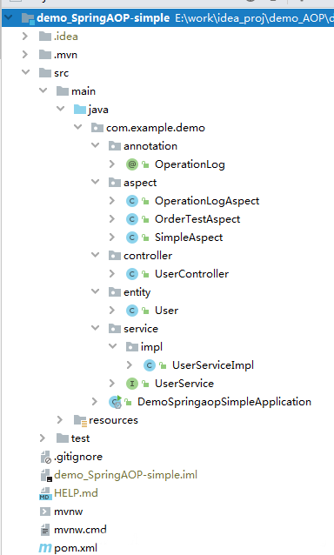Click the mvnw script file icon
The height and width of the screenshot is (555, 334).
(x=45, y=512)
